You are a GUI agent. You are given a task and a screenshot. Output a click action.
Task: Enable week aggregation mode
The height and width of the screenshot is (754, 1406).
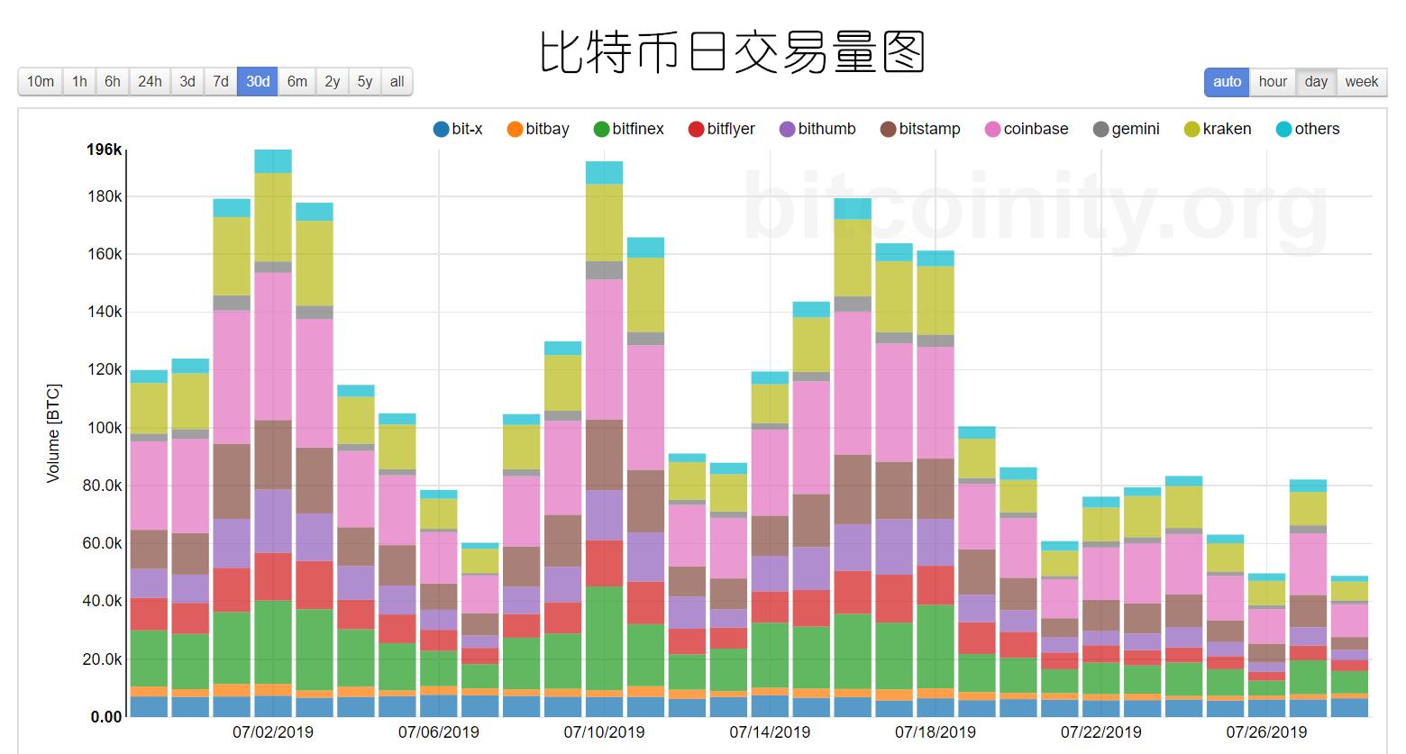1362,81
